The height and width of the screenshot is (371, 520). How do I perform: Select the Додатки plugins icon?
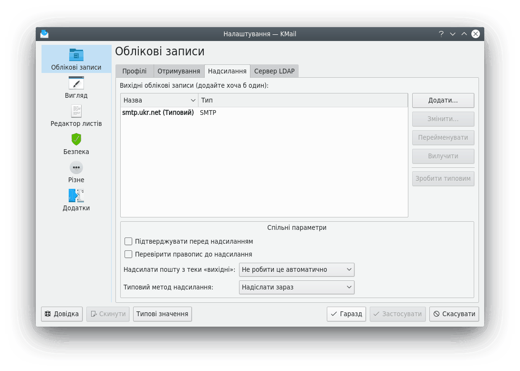click(x=76, y=196)
